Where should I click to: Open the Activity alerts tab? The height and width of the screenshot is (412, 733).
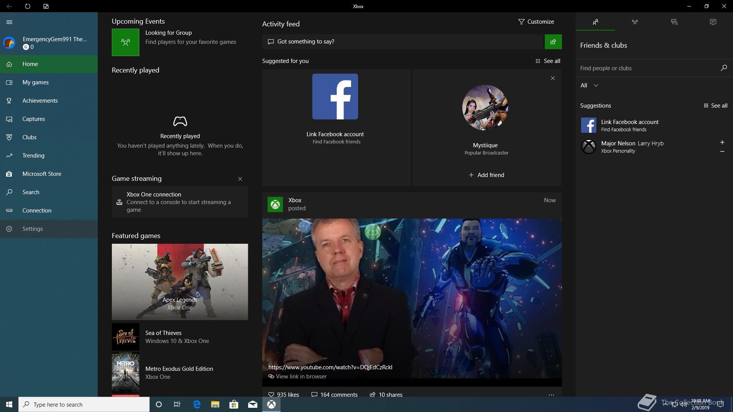pos(713,22)
